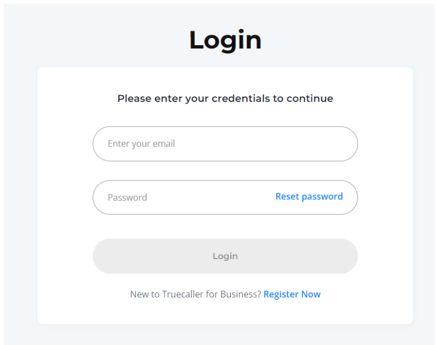
Task: Go to registration via Register Now
Action: [292, 294]
